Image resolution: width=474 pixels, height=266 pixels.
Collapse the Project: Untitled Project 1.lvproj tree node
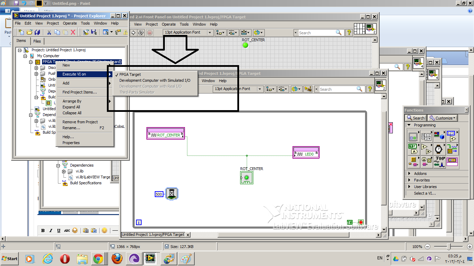tap(20, 50)
